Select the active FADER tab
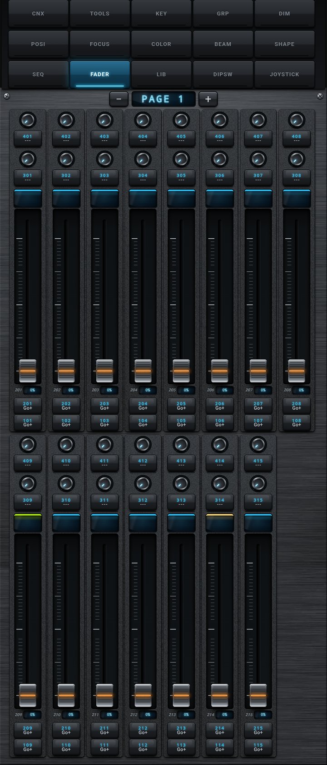The width and height of the screenshot is (327, 765). (100, 74)
